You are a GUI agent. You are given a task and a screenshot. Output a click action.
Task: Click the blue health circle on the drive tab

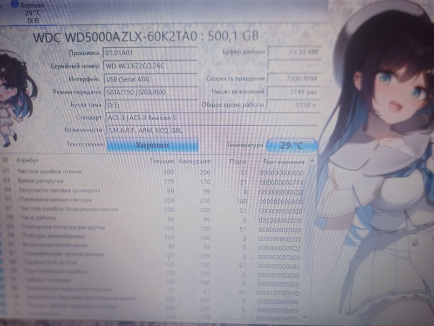pyautogui.click(x=14, y=4)
